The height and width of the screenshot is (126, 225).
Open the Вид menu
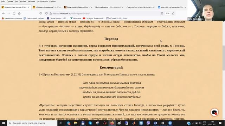(x=16, y=1)
